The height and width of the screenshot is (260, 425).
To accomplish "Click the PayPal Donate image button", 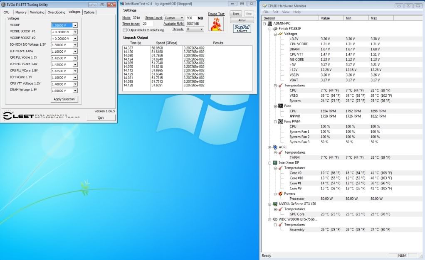I will tap(242, 28).
